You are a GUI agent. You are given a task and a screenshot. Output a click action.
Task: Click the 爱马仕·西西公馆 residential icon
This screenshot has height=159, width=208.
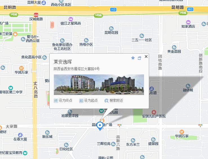pyautogui.click(x=23, y=39)
